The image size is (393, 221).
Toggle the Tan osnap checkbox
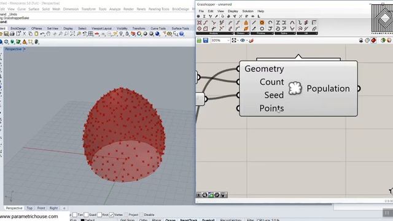(x=75, y=215)
